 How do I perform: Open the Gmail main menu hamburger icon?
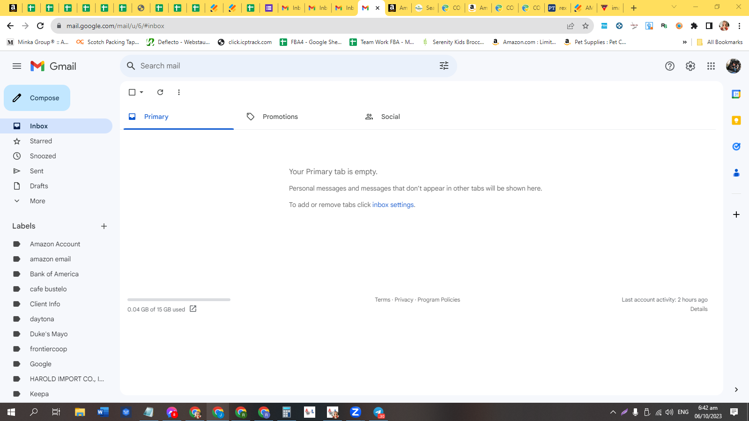17,66
